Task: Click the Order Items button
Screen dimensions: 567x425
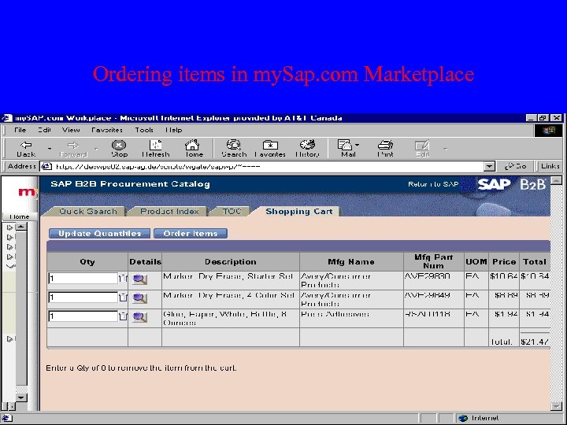Action: [191, 234]
